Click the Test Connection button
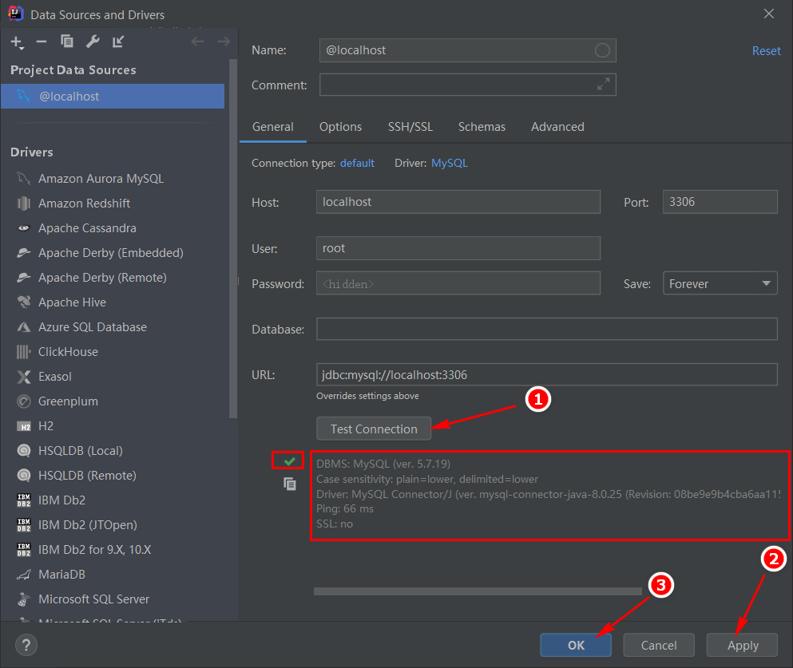Image resolution: width=793 pixels, height=668 pixels. pos(374,429)
